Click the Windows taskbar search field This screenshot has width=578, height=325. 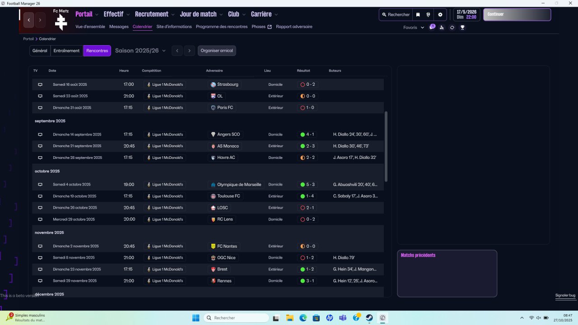(x=236, y=318)
